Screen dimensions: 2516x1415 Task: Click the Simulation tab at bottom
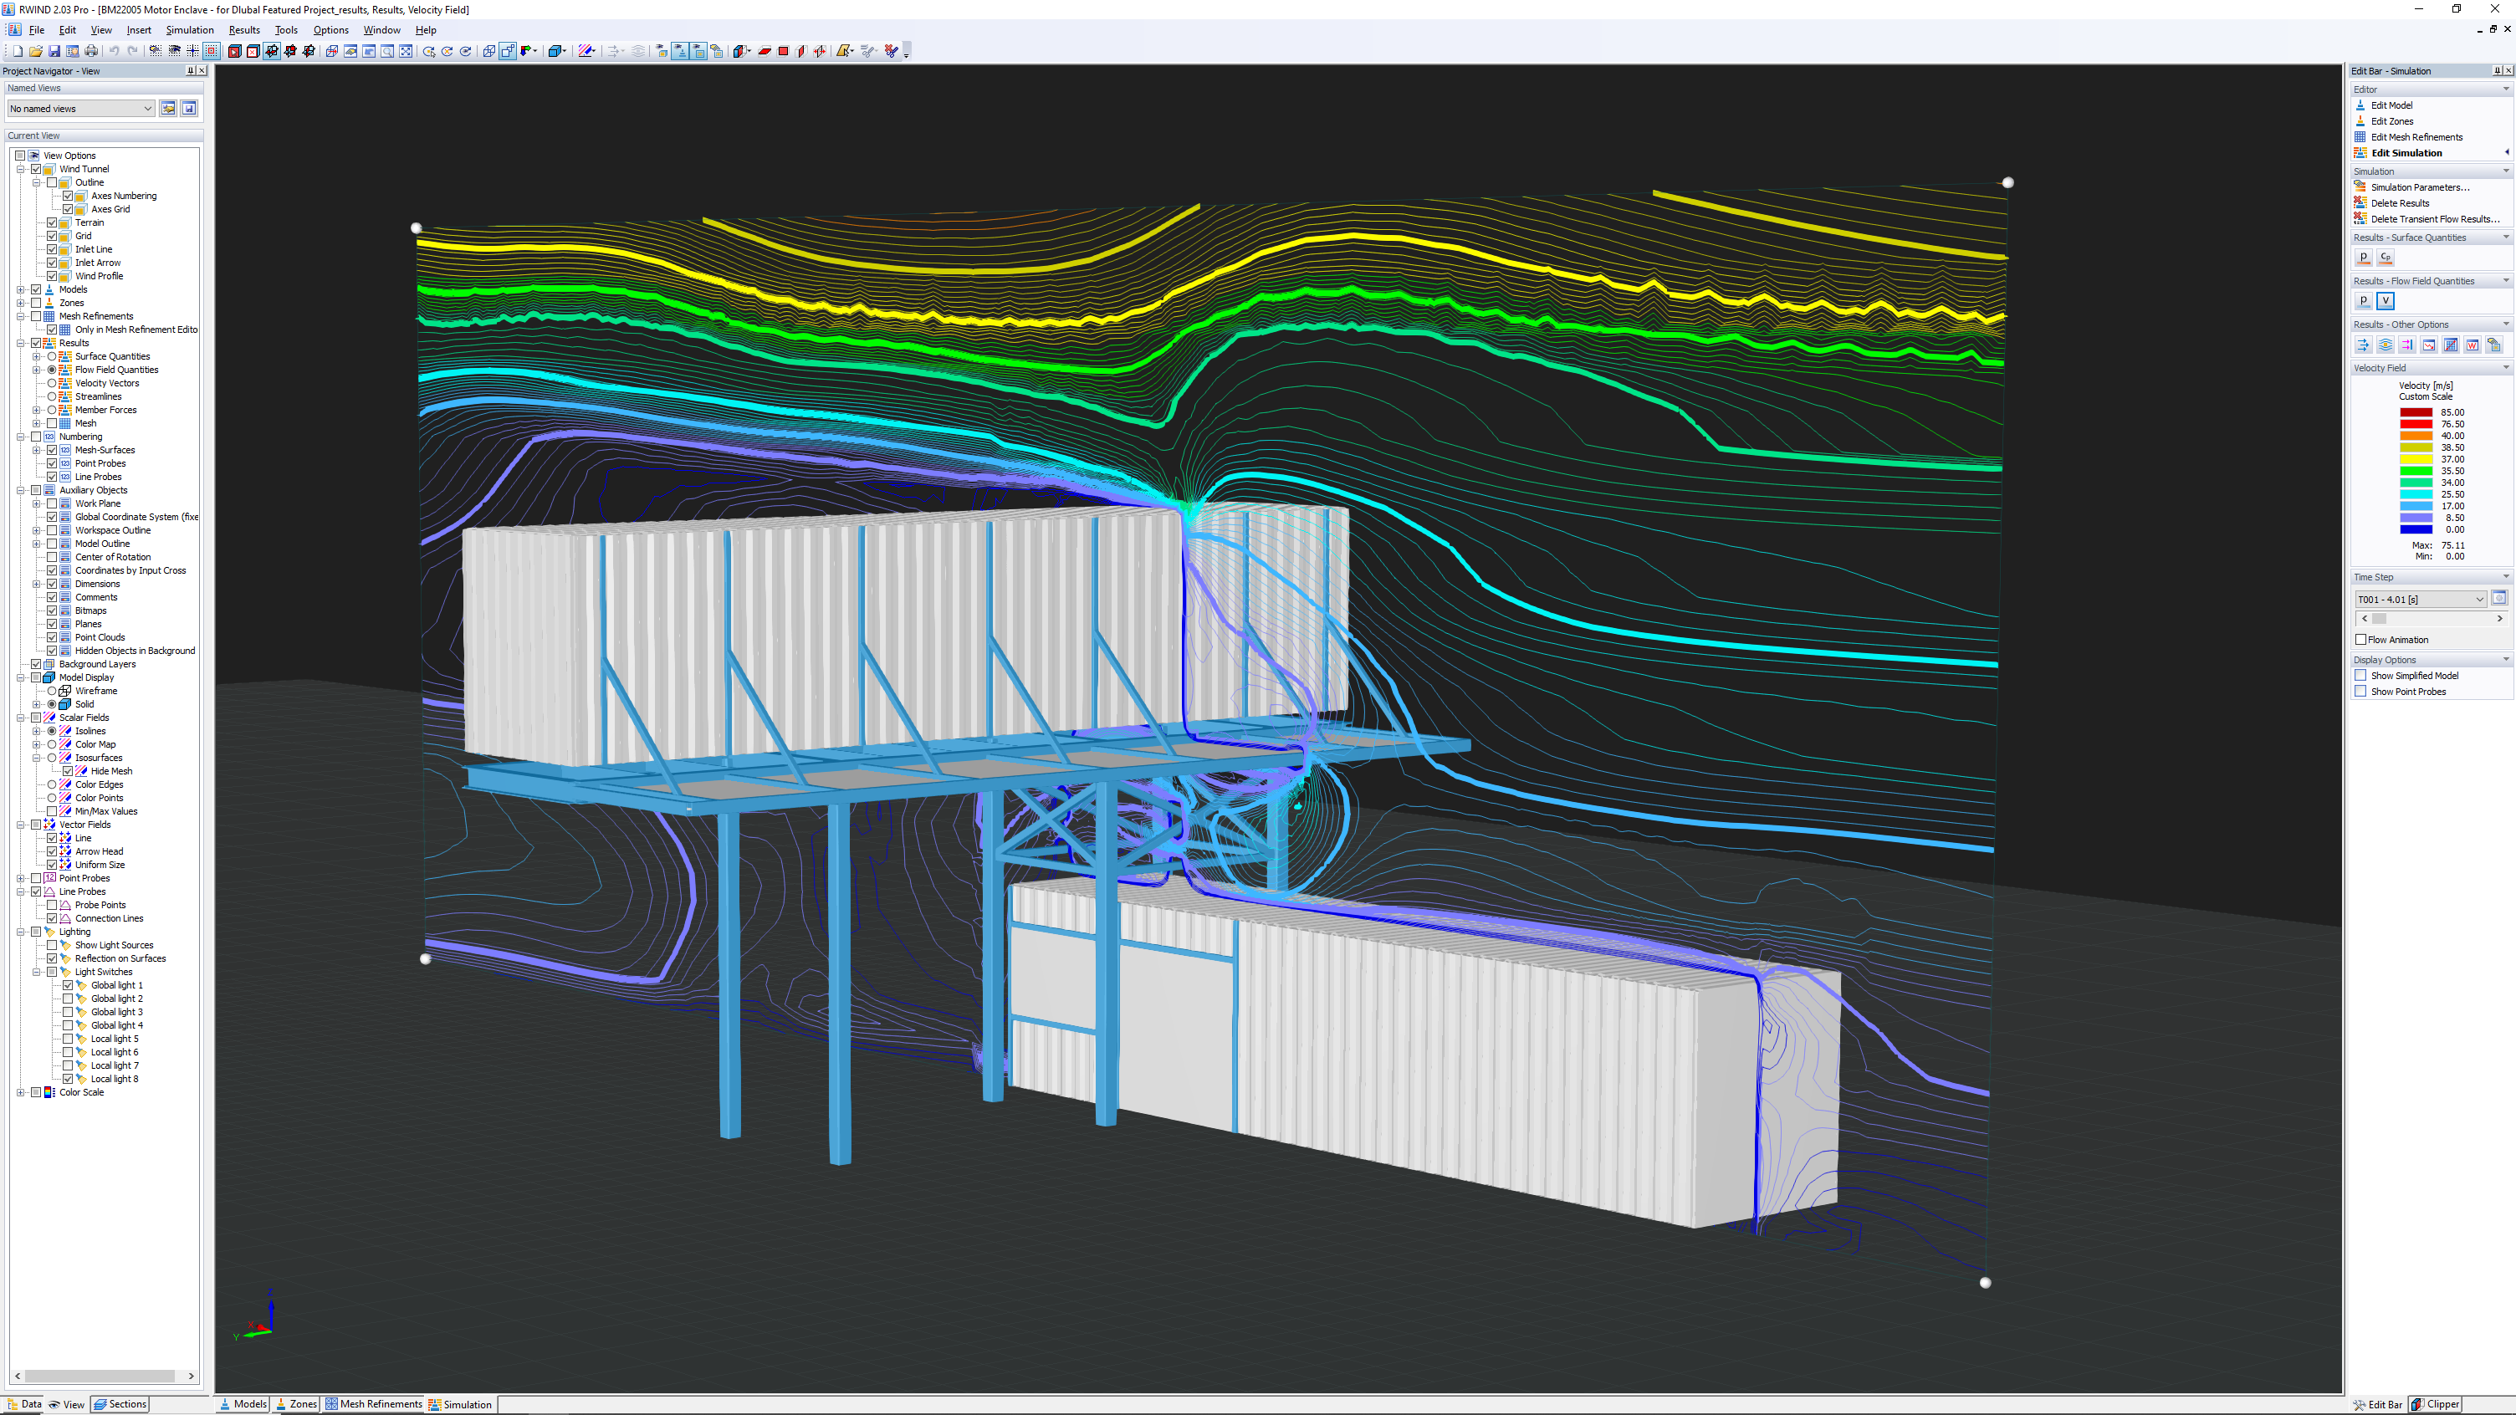click(467, 1403)
